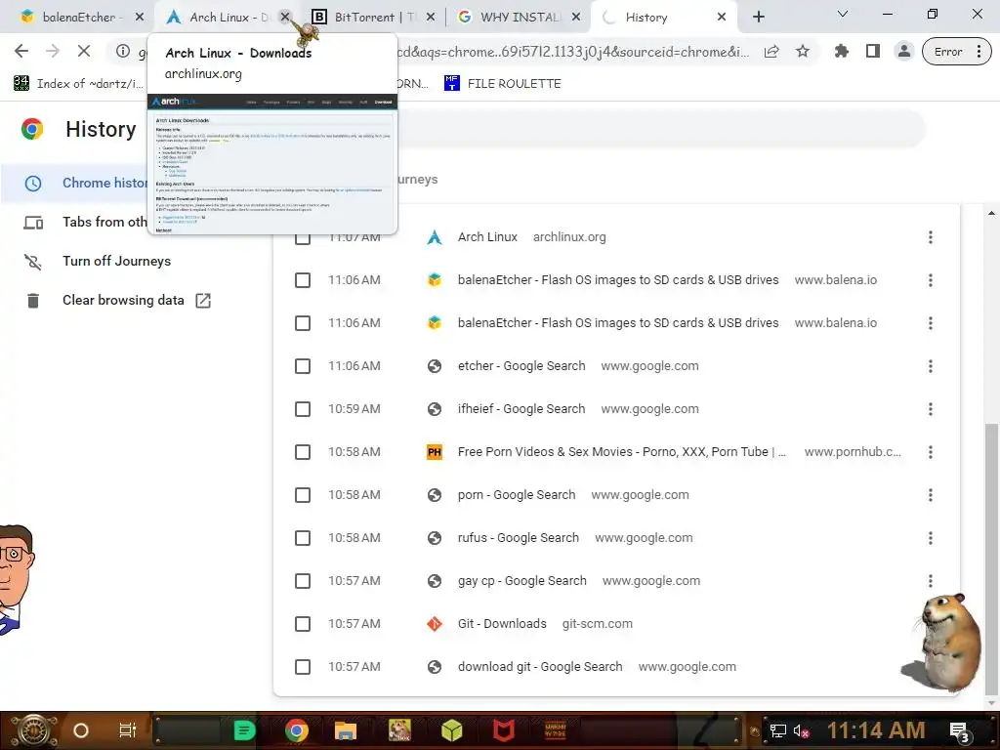Open more actions for second balenaEtcher entry
The height and width of the screenshot is (750, 1000).
coord(931,323)
